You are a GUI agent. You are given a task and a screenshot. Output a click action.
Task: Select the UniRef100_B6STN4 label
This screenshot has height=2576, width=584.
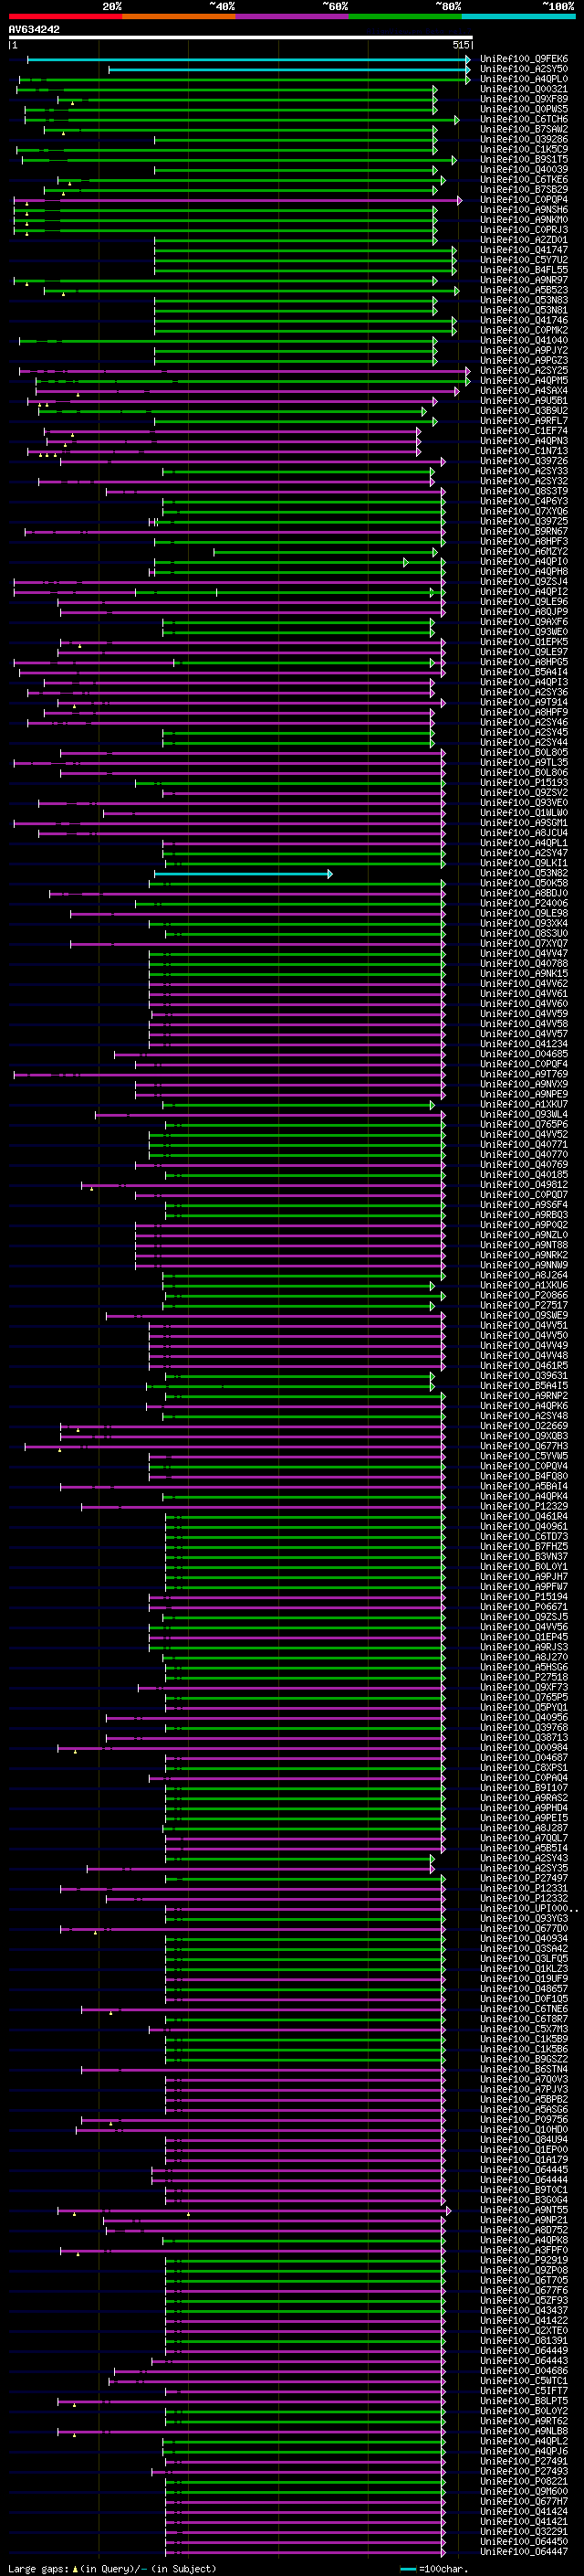pos(523,2070)
